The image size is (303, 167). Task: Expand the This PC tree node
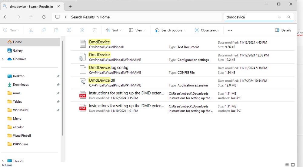pyautogui.click(x=3, y=161)
